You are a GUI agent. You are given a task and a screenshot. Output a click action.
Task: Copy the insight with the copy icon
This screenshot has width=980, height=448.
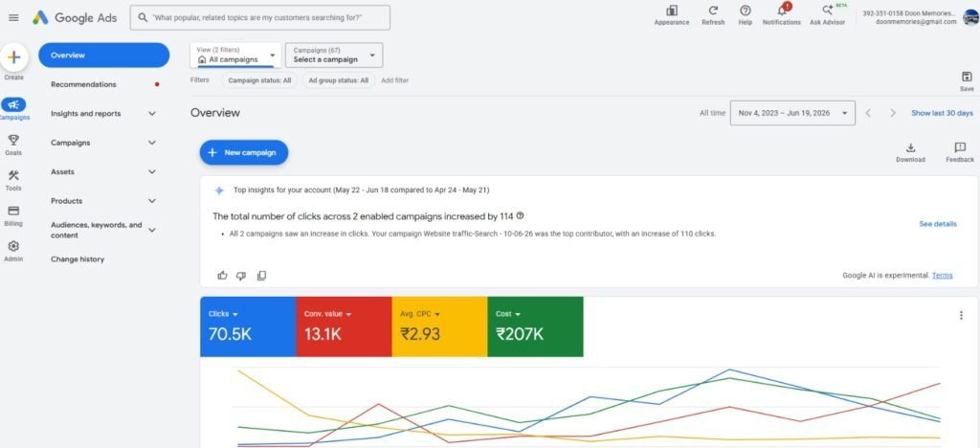tap(261, 276)
